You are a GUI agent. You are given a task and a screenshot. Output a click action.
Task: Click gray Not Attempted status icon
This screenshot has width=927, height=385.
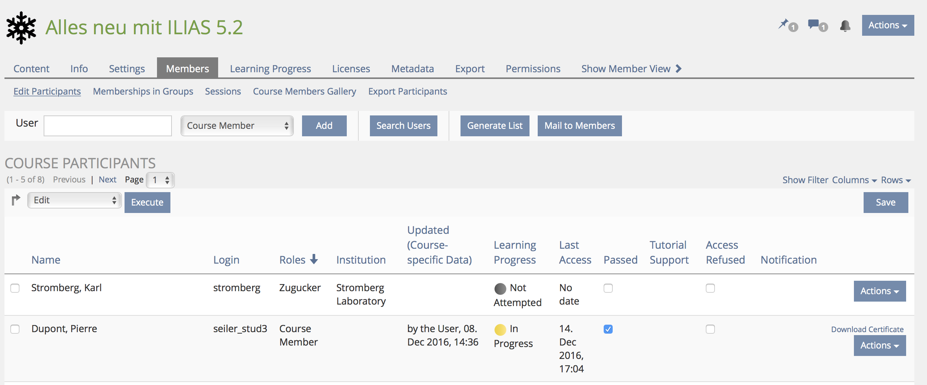pos(500,289)
